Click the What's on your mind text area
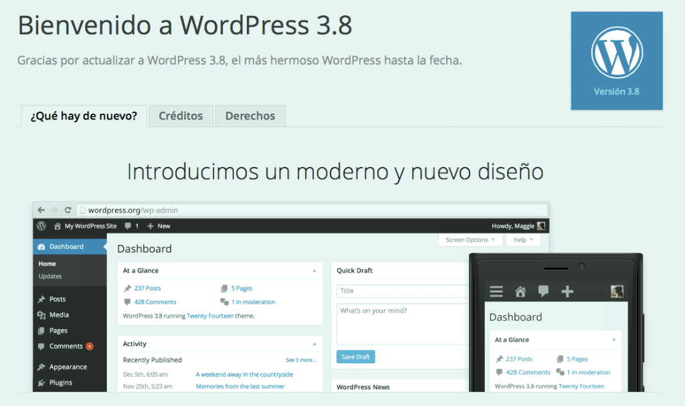685x406 pixels. (x=402, y=324)
